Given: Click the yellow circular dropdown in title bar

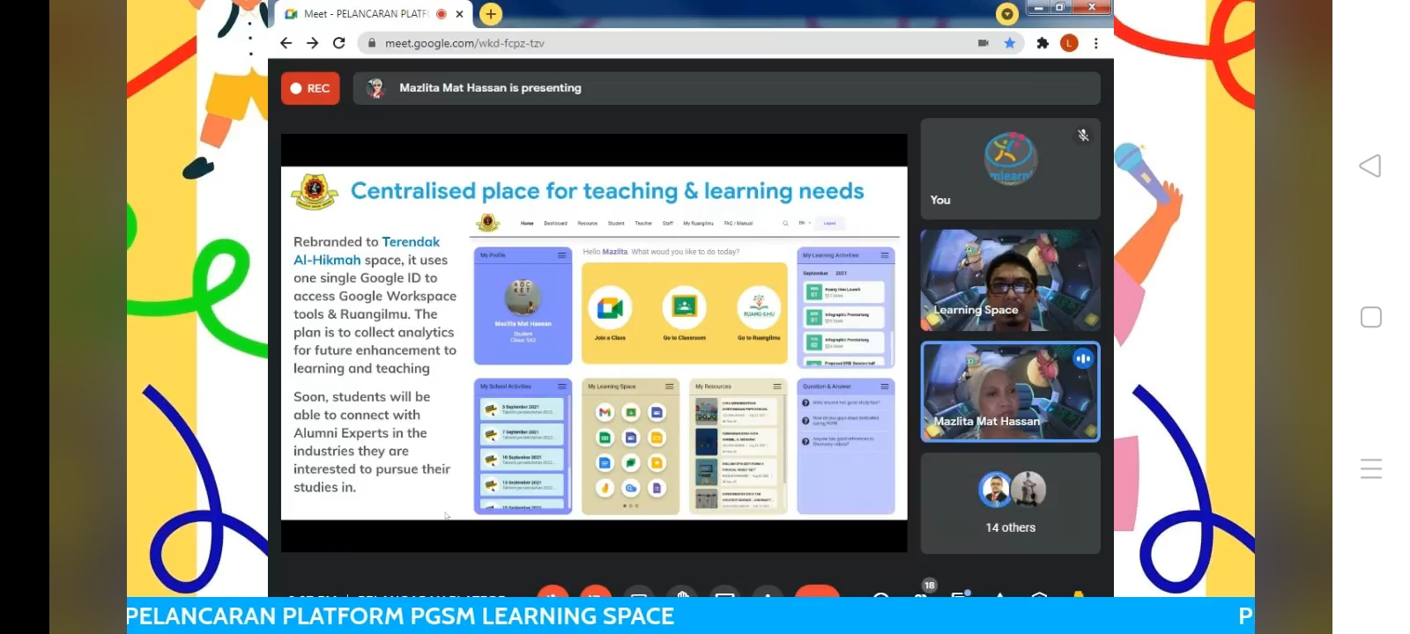Looking at the screenshot, I should [x=1006, y=13].
